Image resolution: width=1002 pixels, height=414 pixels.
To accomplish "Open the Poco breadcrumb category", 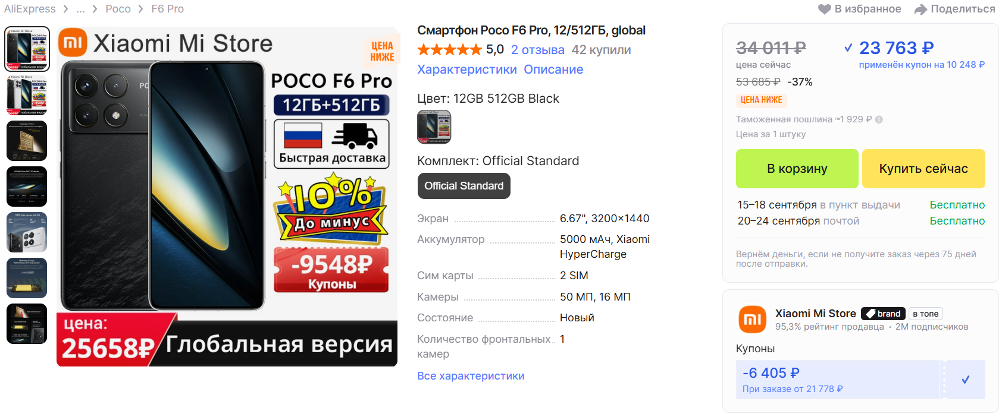I will 118,9.
